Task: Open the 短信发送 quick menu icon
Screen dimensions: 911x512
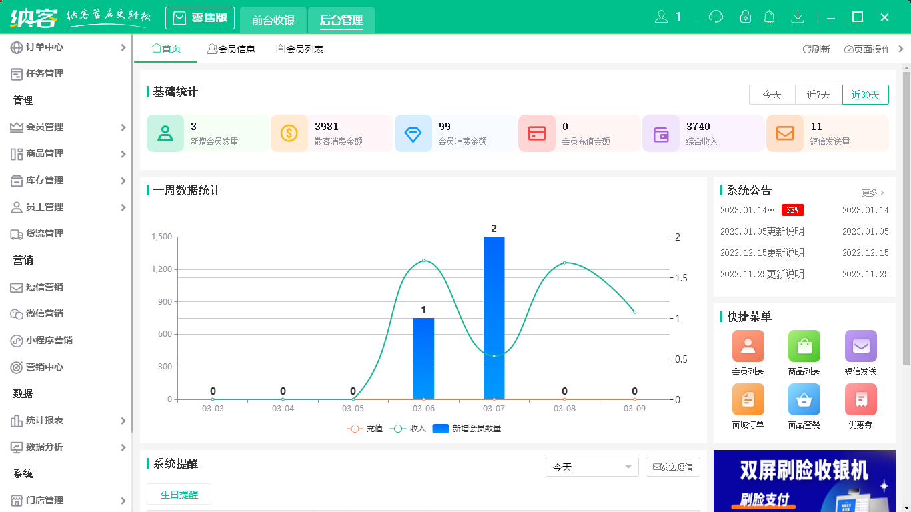Action: (860, 345)
